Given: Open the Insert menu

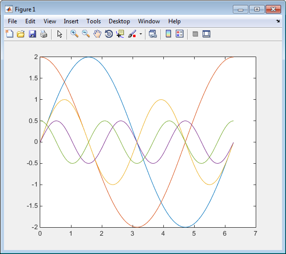Looking at the screenshot, I should click(71, 21).
